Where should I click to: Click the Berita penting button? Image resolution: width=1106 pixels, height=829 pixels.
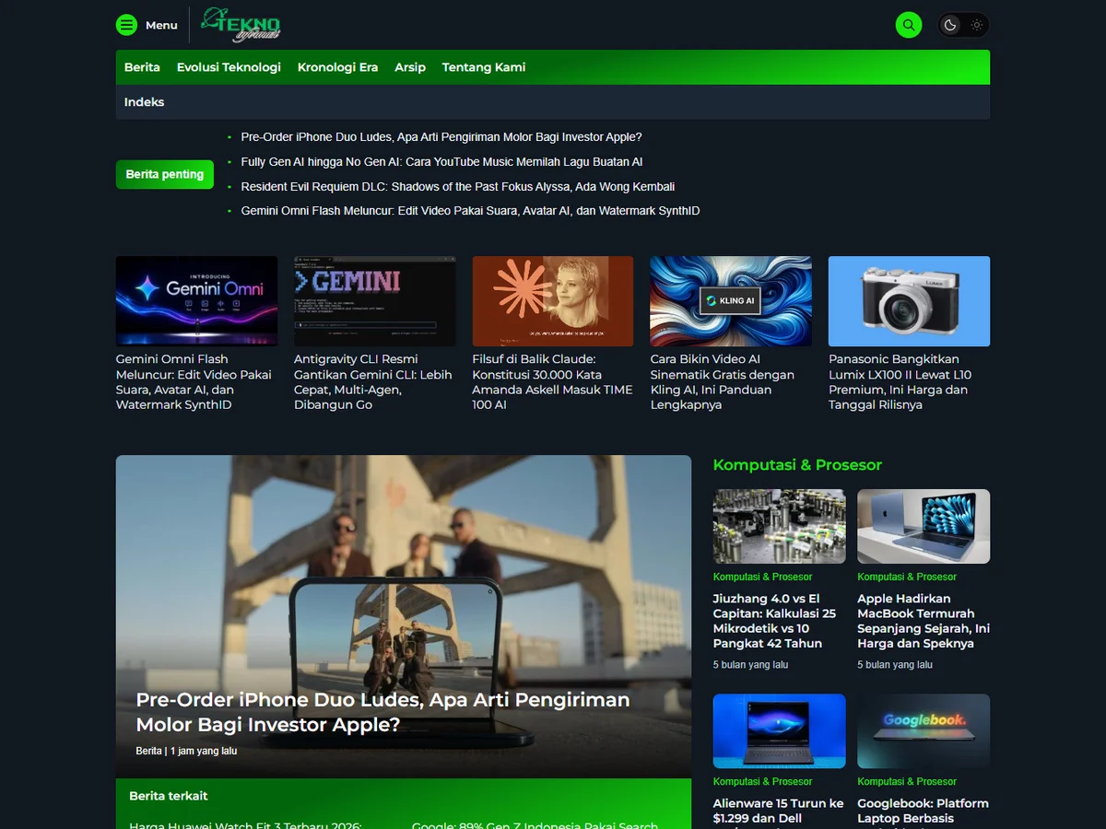pos(165,174)
